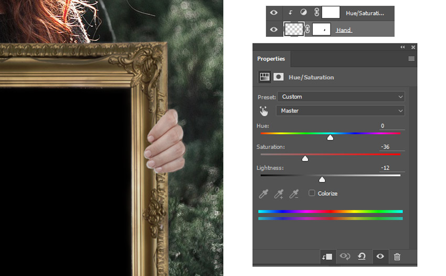This screenshot has width=446, height=276.
Task: Hide the Hand layer
Action: 273,29
